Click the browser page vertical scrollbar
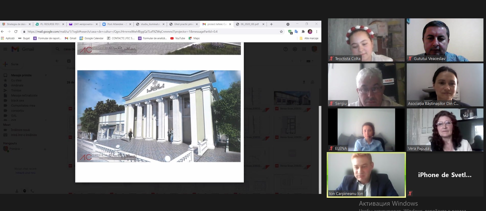The width and height of the screenshot is (486, 211). (320, 150)
